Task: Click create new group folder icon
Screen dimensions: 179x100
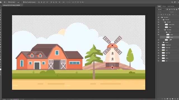Action: coord(173,99)
